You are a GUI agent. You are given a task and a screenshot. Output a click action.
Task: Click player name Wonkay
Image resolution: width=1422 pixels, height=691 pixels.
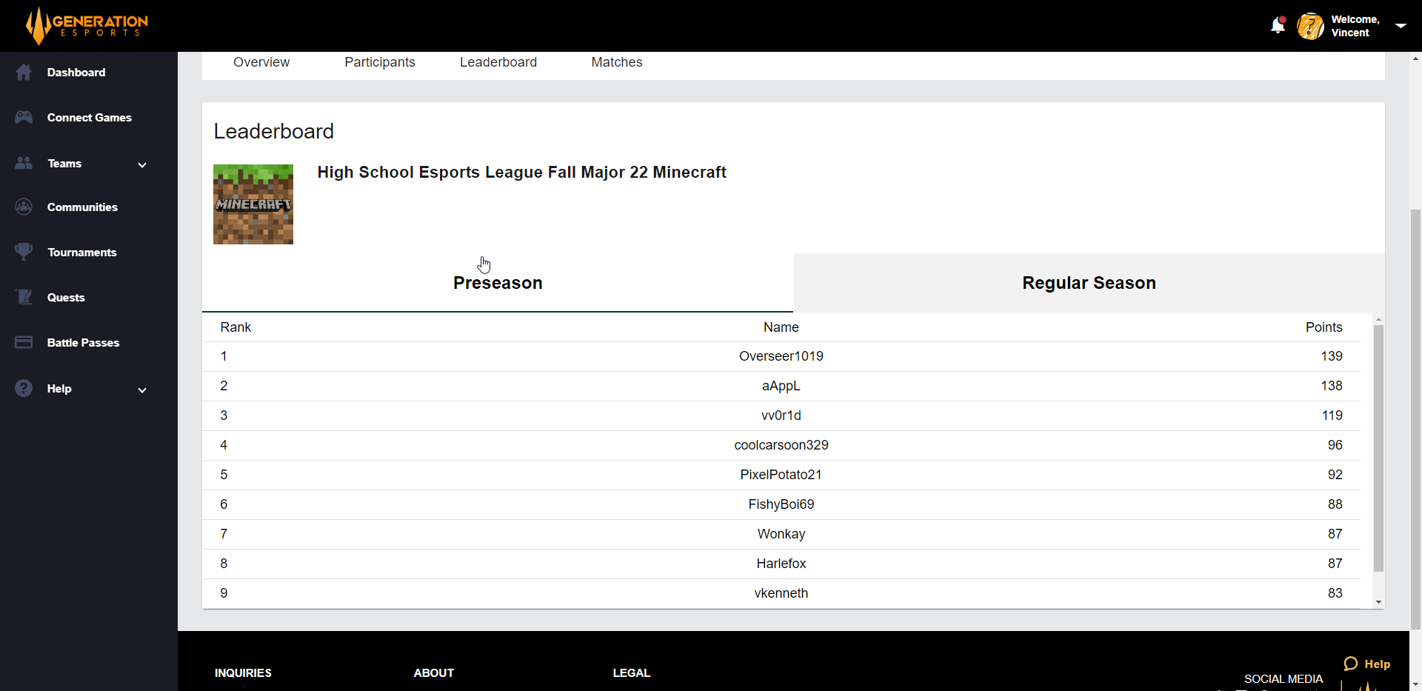(781, 534)
